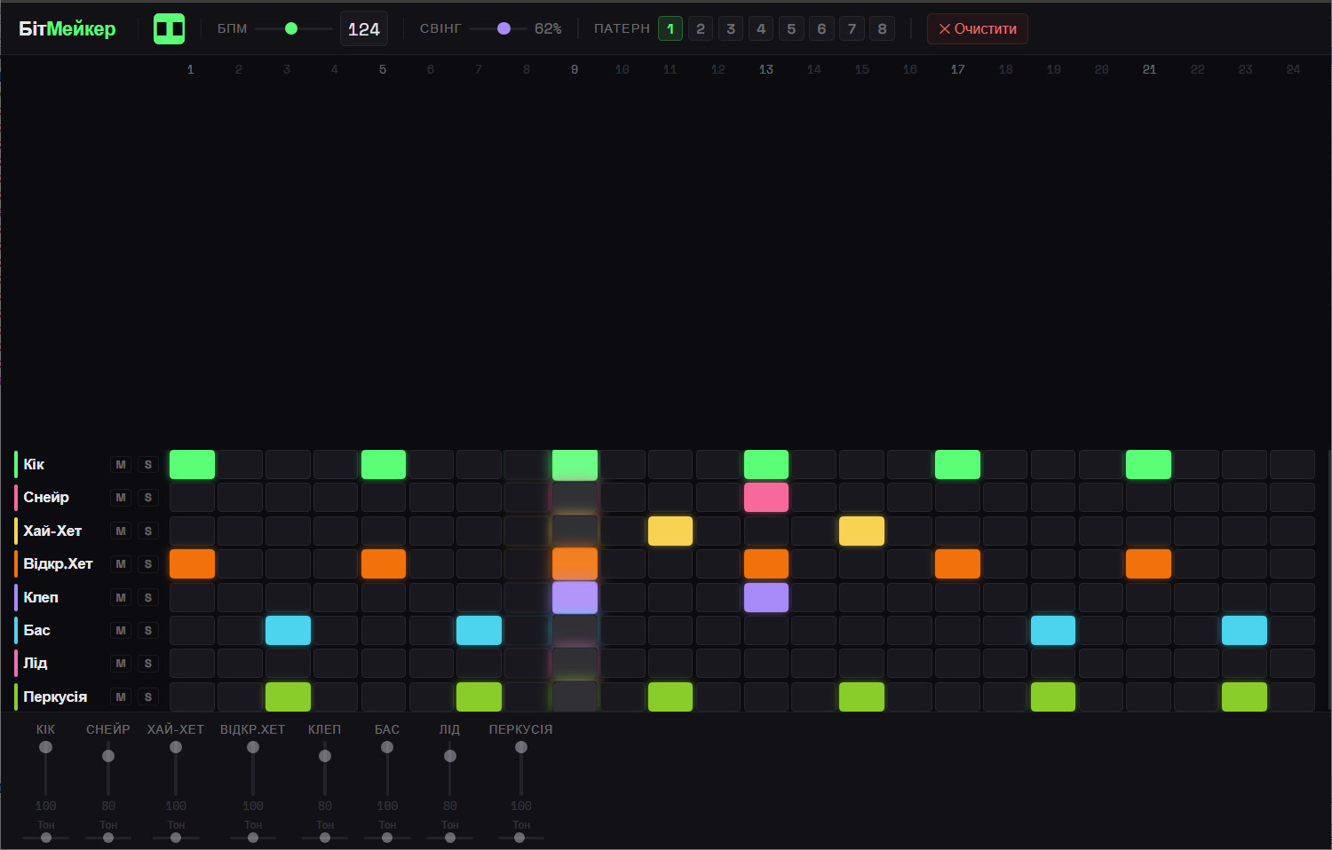Screen dimensions: 1332x850
Task: Adjust the ПЕРКУСІЯ tone slider
Action: [521, 838]
